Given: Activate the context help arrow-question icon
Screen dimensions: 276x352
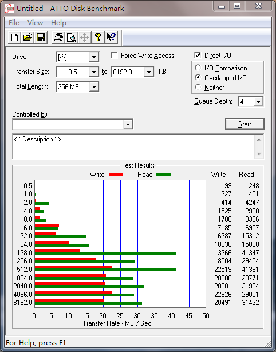Looking at the screenshot, I should tap(111, 37).
